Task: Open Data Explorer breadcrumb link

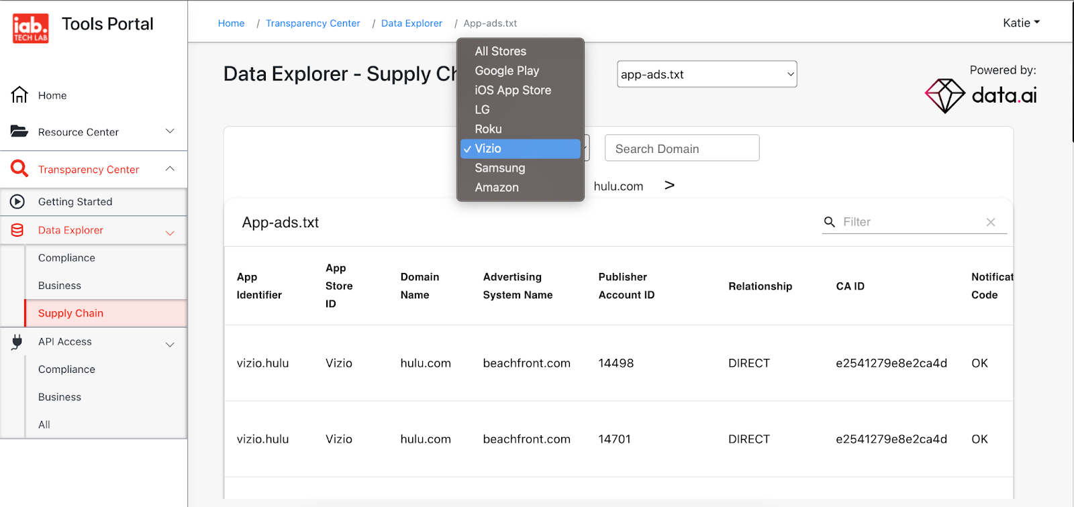Action: [411, 23]
